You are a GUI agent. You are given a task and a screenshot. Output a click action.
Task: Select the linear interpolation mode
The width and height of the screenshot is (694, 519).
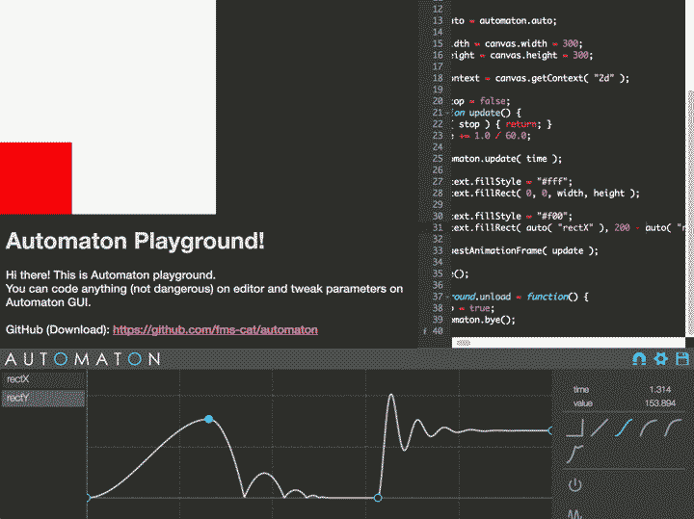pyautogui.click(x=600, y=428)
